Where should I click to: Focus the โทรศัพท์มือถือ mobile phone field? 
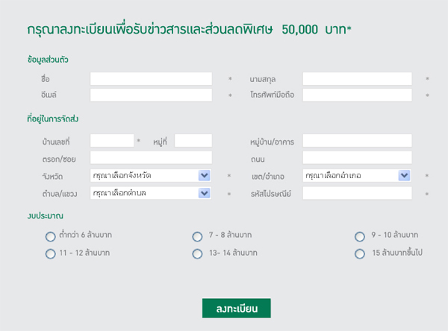tap(357, 95)
